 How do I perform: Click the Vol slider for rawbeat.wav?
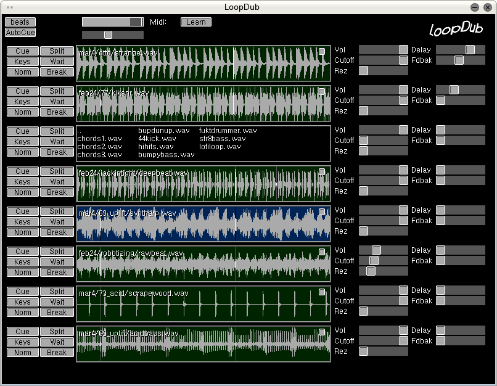click(x=383, y=250)
